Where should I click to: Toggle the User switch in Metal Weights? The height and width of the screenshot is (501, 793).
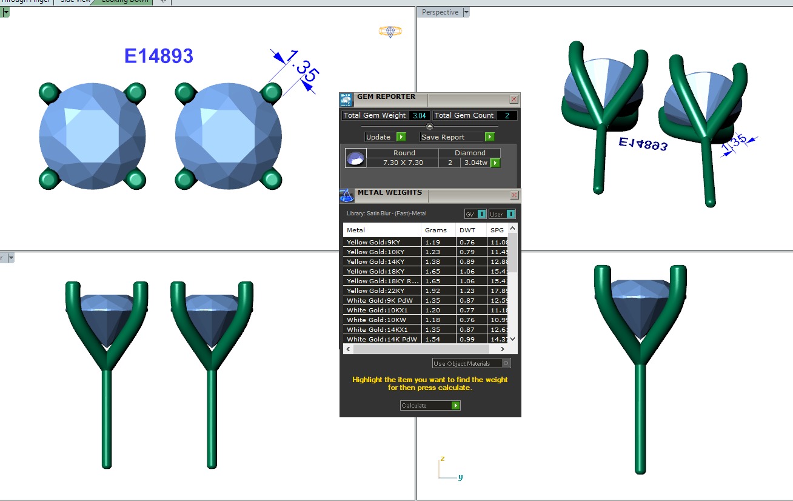click(502, 214)
